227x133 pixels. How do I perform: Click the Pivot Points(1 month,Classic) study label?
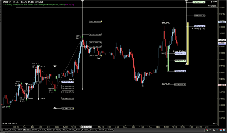click(13, 5)
